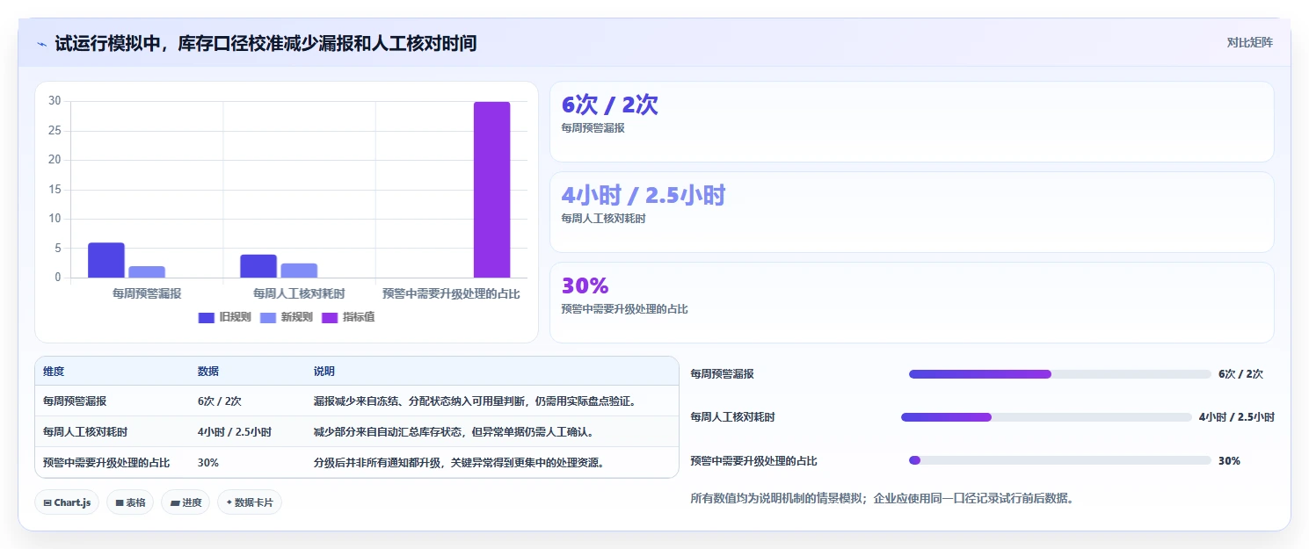Click the 旧规则 bar for 每周人工核对耗时
This screenshot has height=549, width=1309.
(258, 266)
